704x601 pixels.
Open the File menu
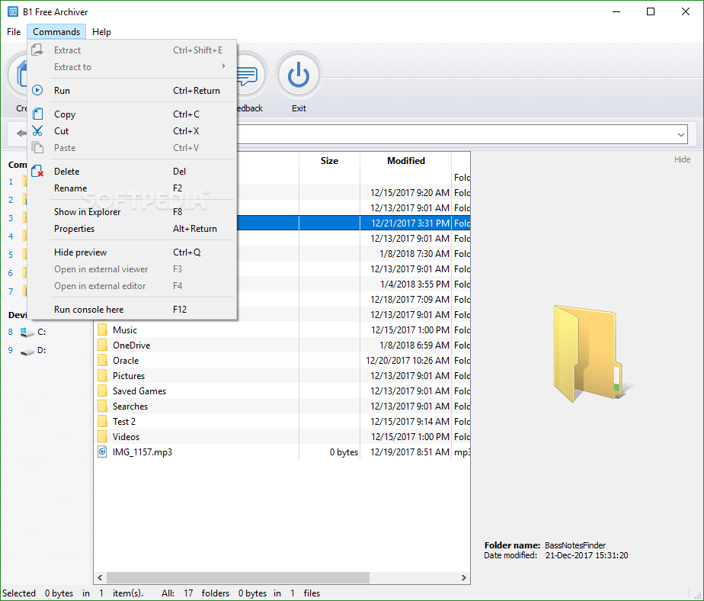pyautogui.click(x=14, y=32)
